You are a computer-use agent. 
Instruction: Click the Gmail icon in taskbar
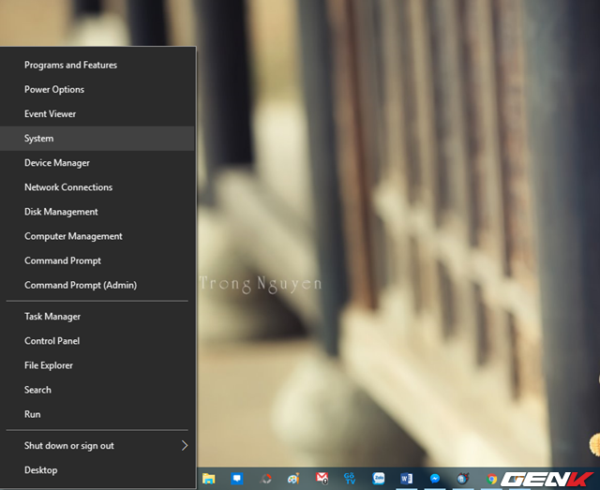point(322,478)
